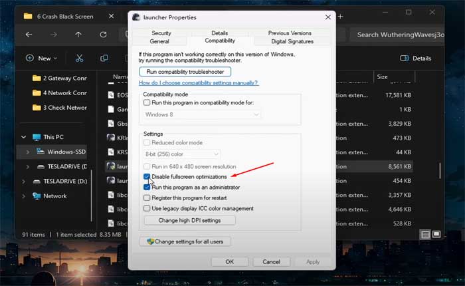The height and width of the screenshot is (286, 465).
Task: Click Run compatibility troubleshooter button
Action: pyautogui.click(x=185, y=71)
